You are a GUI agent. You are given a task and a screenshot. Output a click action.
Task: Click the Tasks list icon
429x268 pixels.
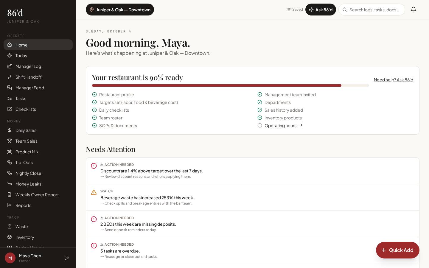point(10,98)
